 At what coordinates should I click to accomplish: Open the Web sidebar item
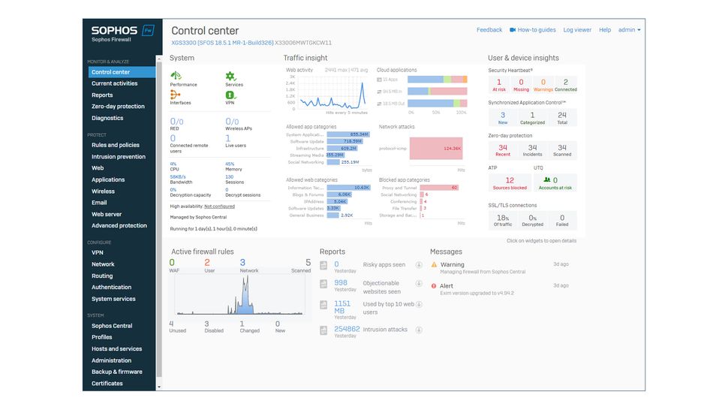point(98,168)
